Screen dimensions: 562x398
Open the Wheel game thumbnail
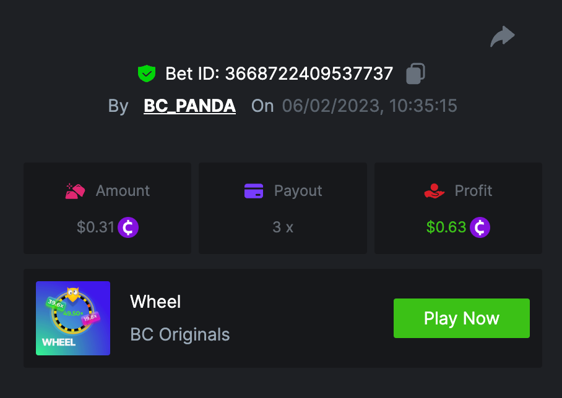click(x=73, y=318)
